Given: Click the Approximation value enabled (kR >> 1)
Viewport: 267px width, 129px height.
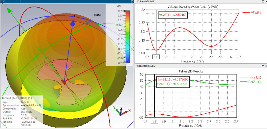Looking at the screenshot, I should [31, 105].
